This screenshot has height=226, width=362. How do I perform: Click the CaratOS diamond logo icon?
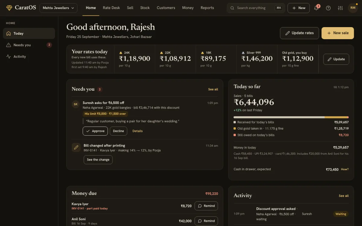click(9, 8)
